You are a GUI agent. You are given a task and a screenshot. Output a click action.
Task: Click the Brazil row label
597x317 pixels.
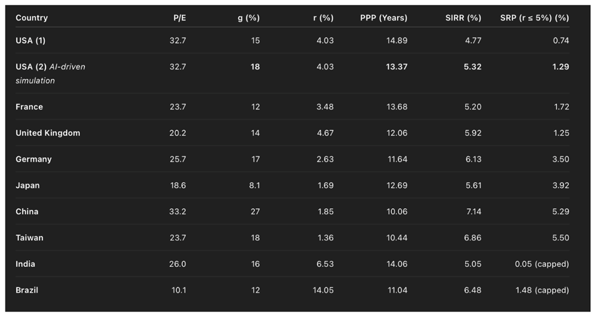(x=27, y=290)
